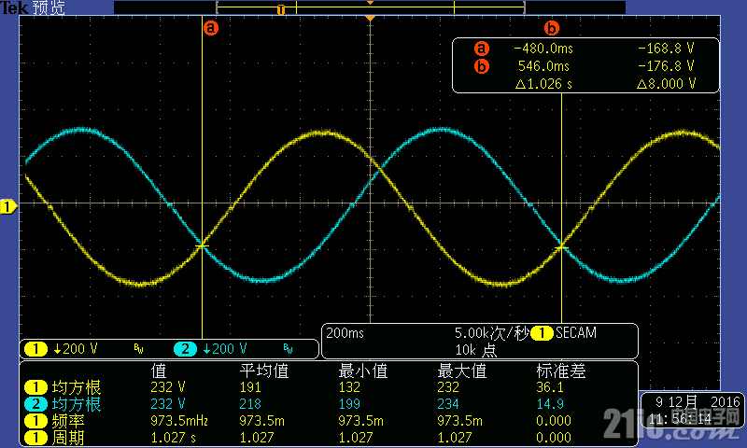Screen dimensions: 747x448
Task: Click the yellow channel 1 均方根 measurement label
Action: tap(77, 387)
